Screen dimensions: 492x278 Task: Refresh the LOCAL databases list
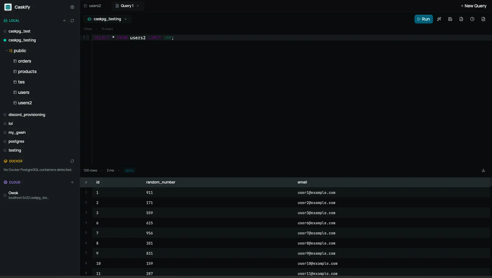click(72, 21)
